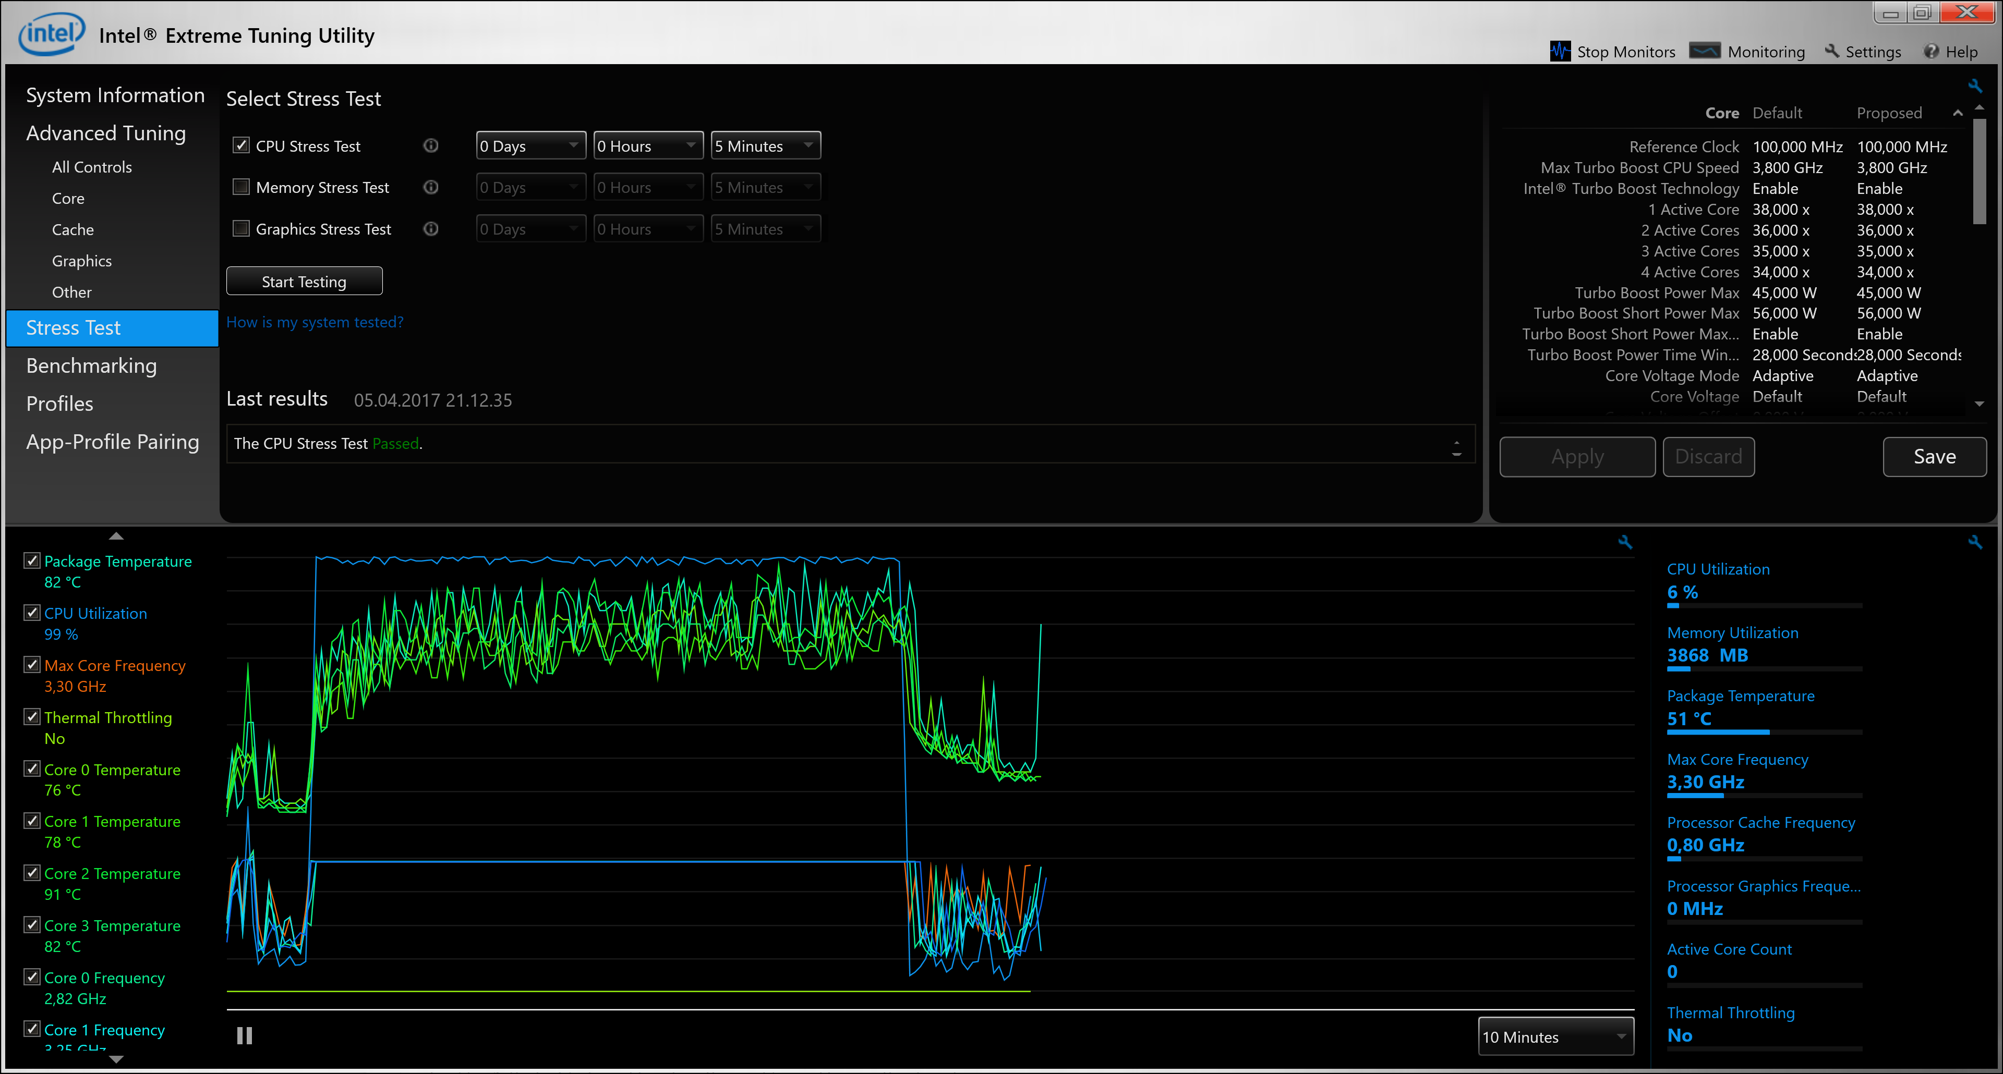2003x1074 pixels.
Task: Toggle Core 1 Temperature monitor checkbox
Action: click(x=32, y=821)
